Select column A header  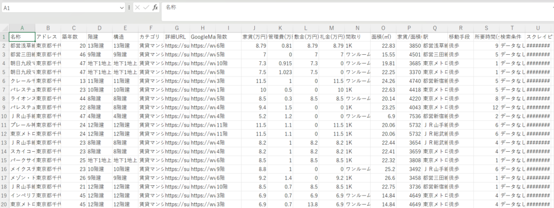click(x=22, y=28)
